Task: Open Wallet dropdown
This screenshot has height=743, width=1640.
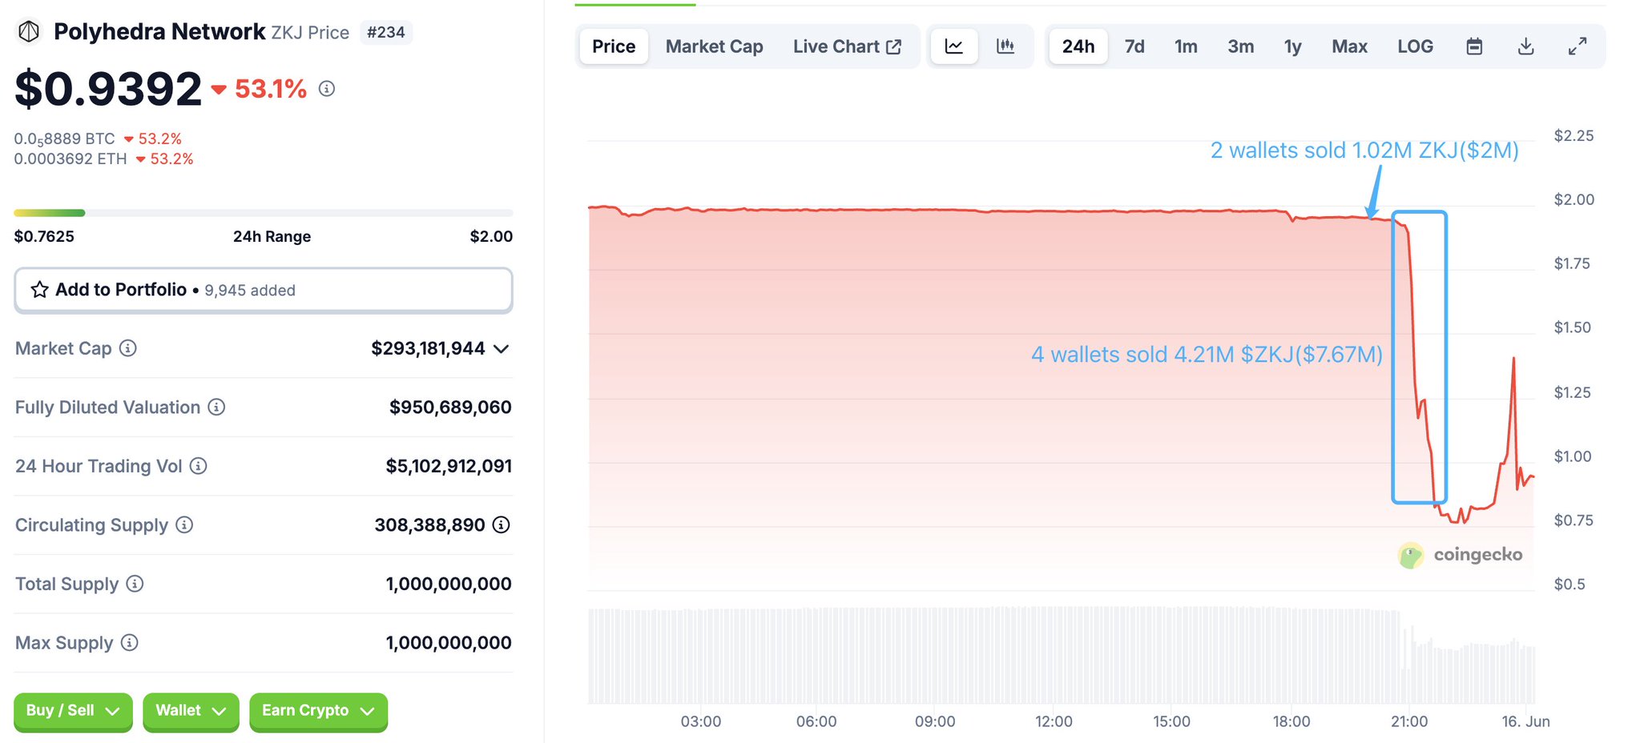Action: pyautogui.click(x=191, y=711)
